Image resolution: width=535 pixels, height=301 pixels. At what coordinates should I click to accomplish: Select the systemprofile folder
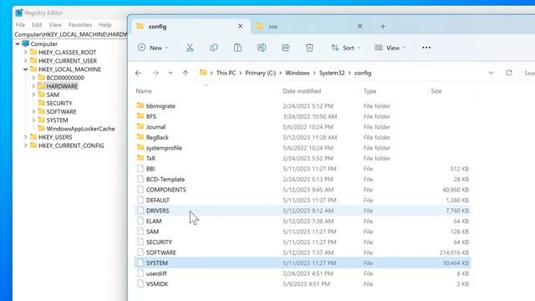pyautogui.click(x=303, y=148)
